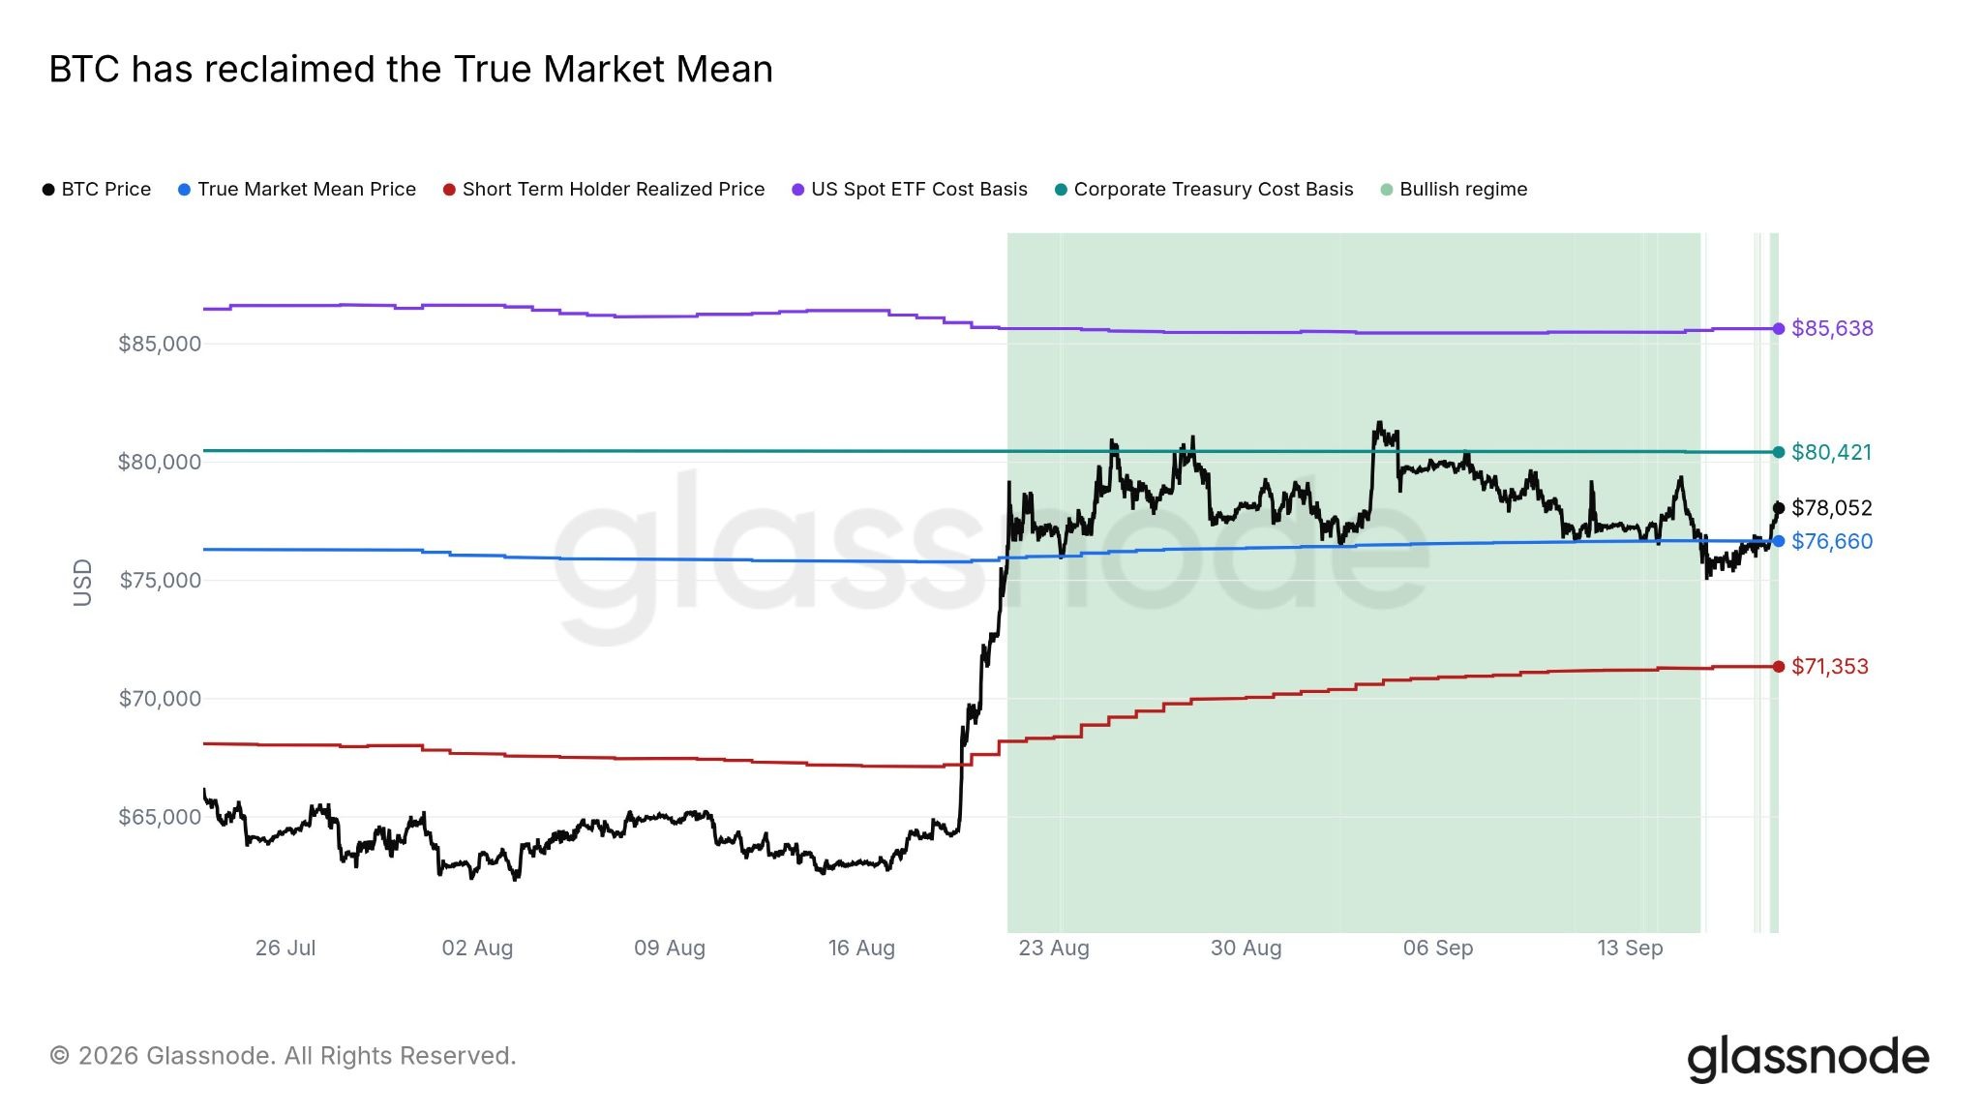
Task: Click the blue $76,660 end marker
Action: point(1779,541)
